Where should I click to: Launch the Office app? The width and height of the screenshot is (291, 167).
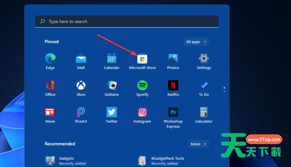click(x=50, y=88)
